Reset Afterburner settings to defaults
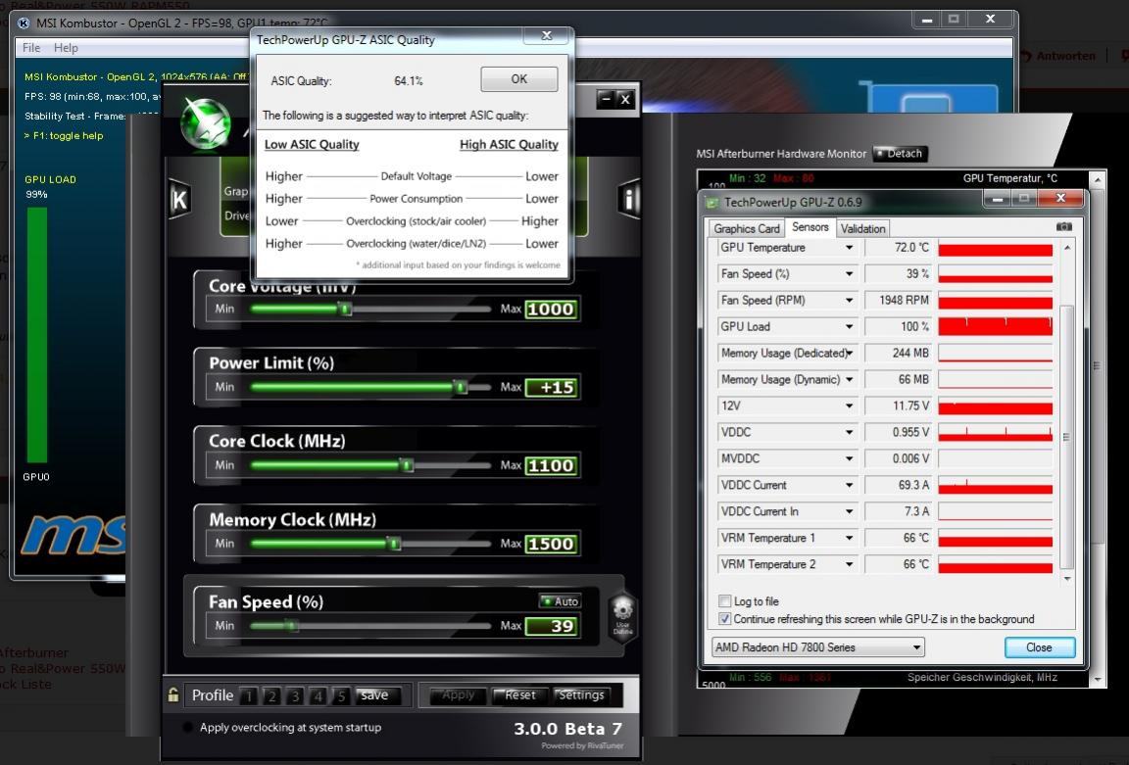Screen dimensions: 1129x765 519,695
